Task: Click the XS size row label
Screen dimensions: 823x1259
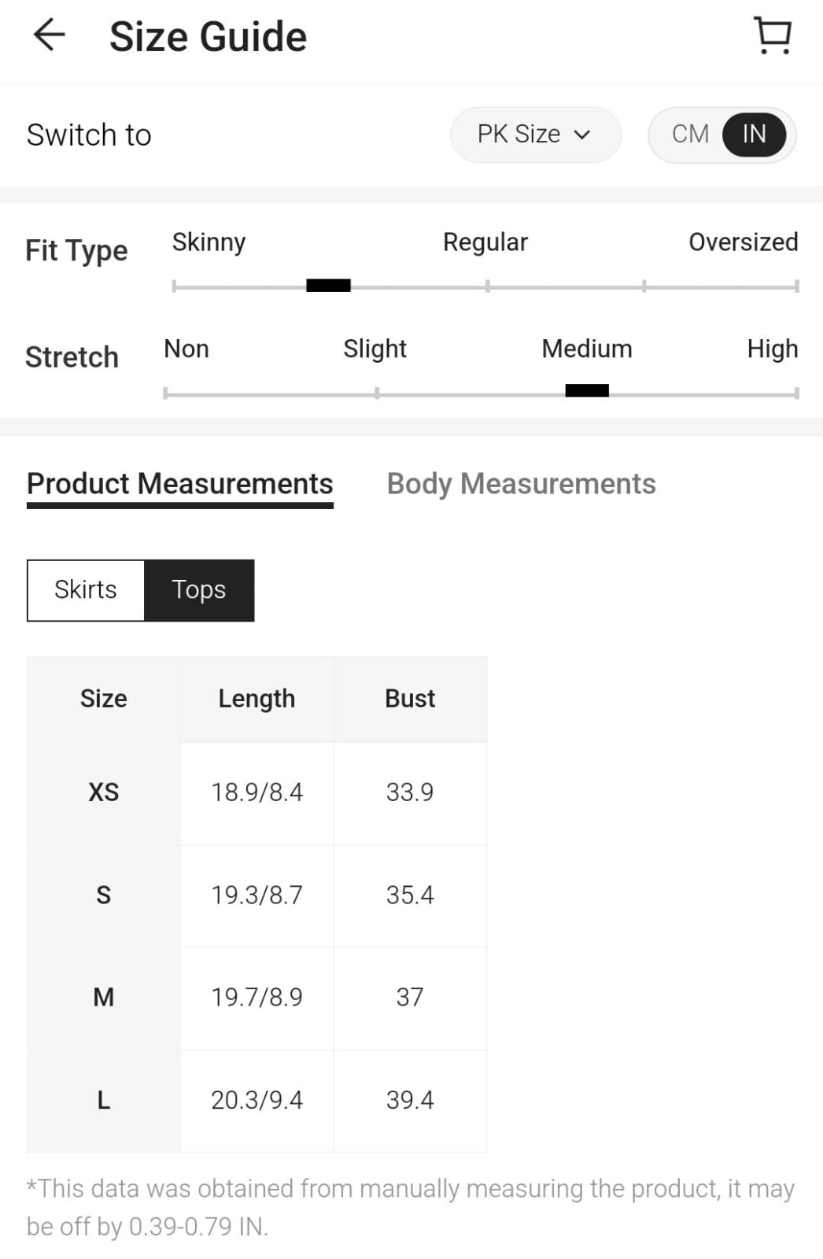Action: [104, 792]
